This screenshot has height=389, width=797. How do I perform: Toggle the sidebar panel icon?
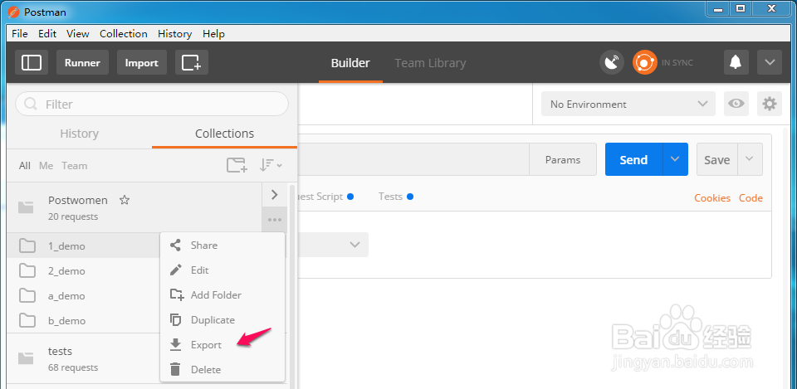click(x=32, y=62)
